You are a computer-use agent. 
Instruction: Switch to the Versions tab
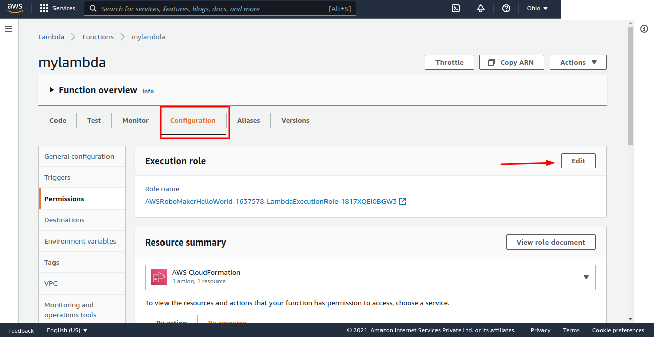point(295,120)
